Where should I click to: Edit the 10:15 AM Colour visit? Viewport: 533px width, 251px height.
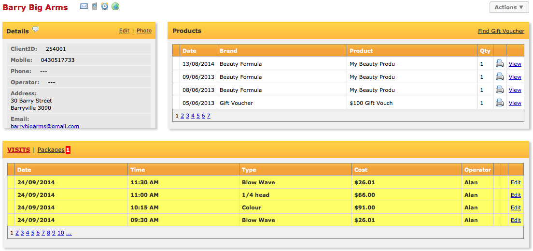tap(516, 207)
